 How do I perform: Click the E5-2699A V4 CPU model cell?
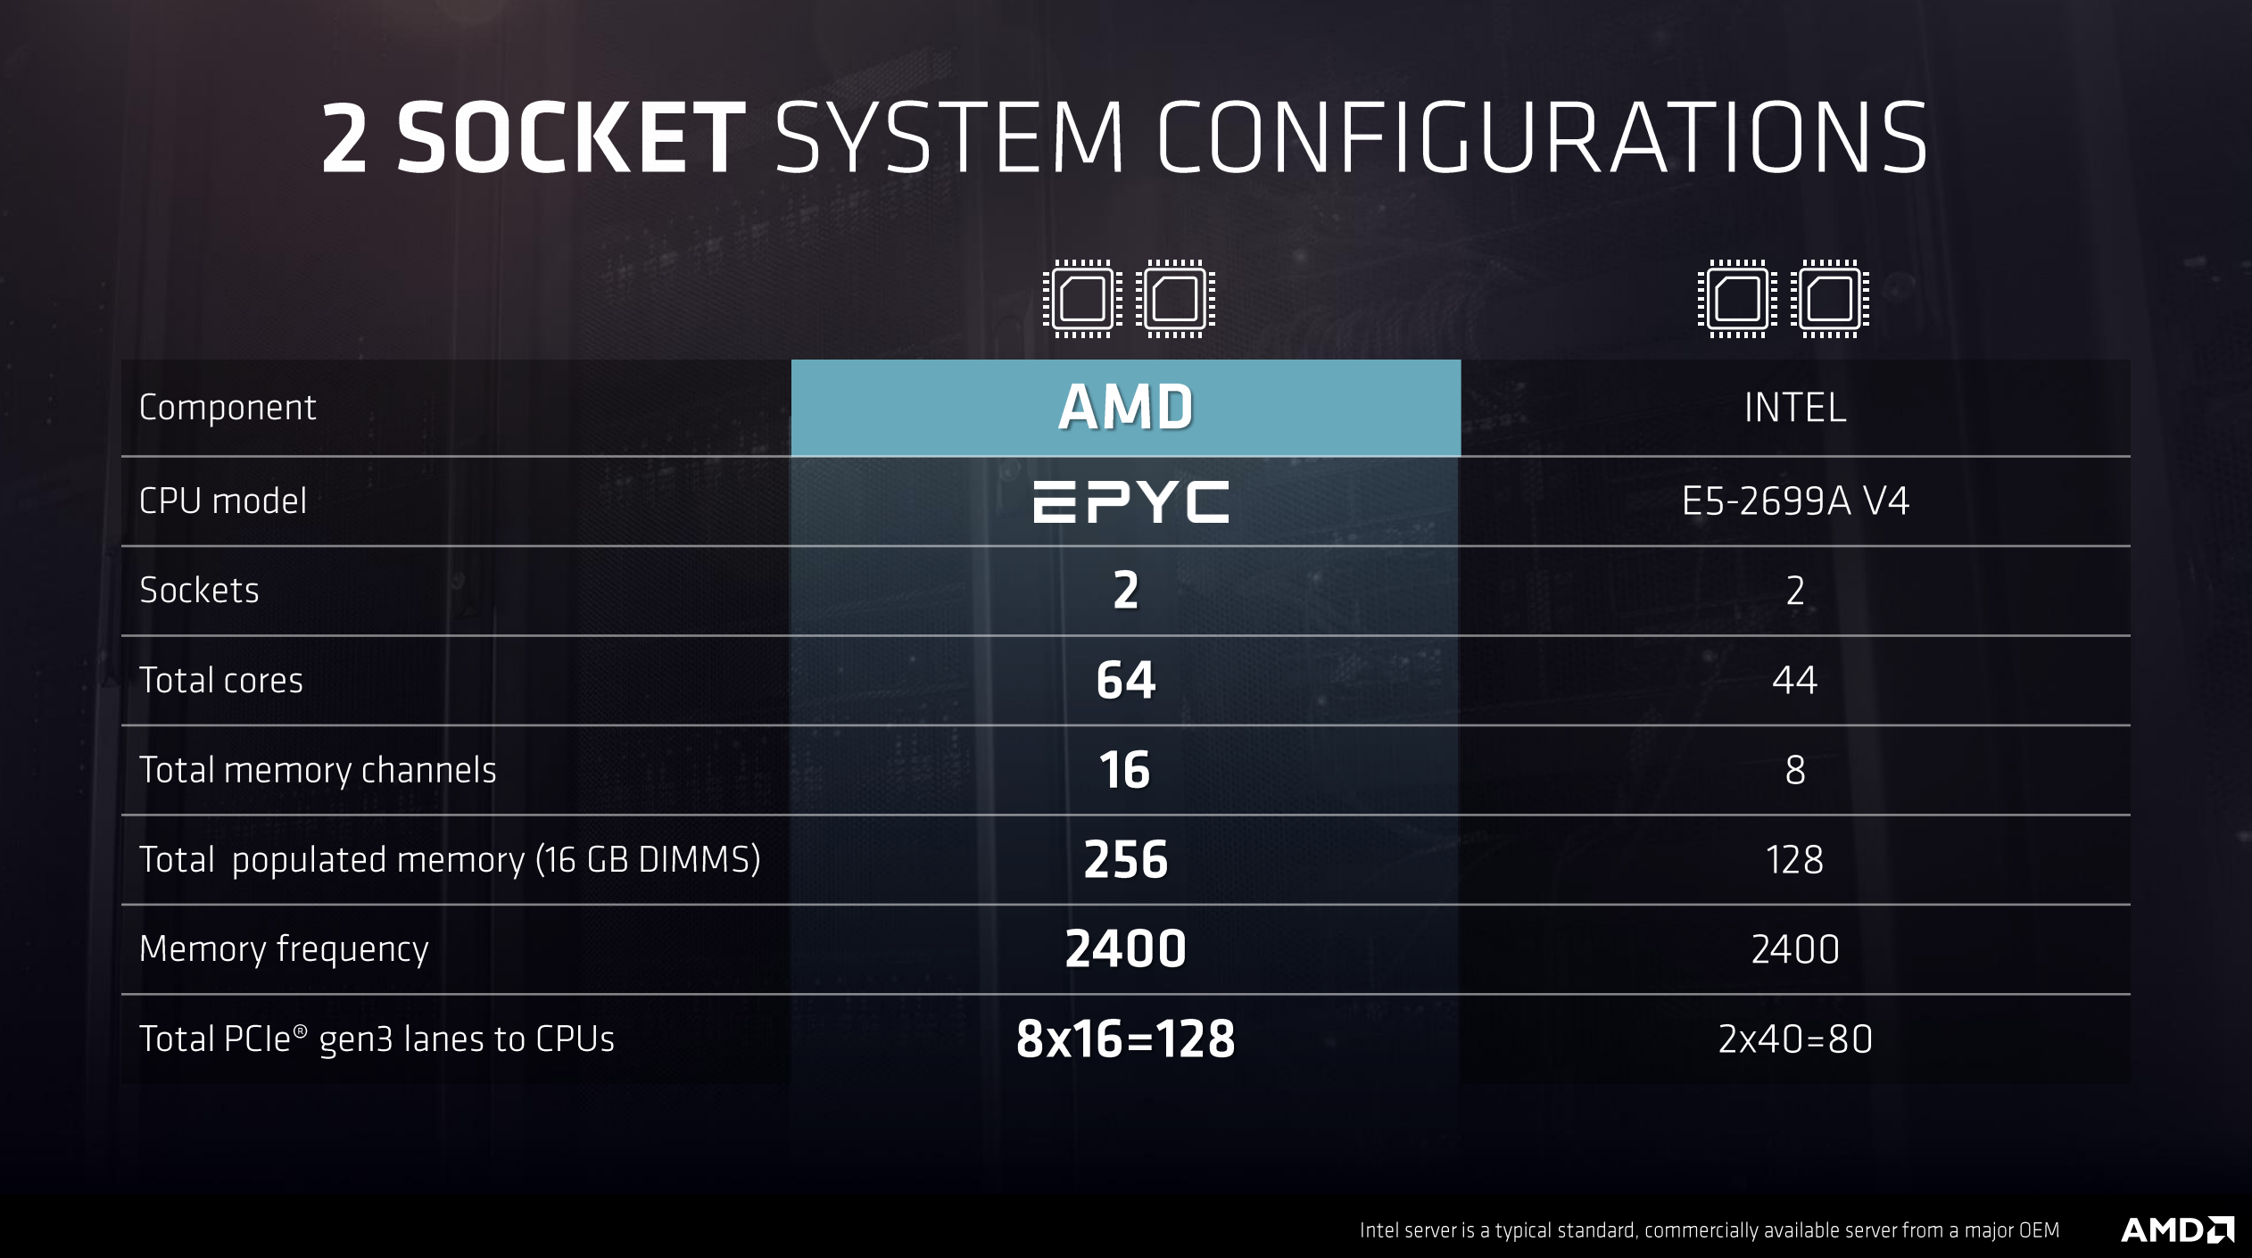1794,501
